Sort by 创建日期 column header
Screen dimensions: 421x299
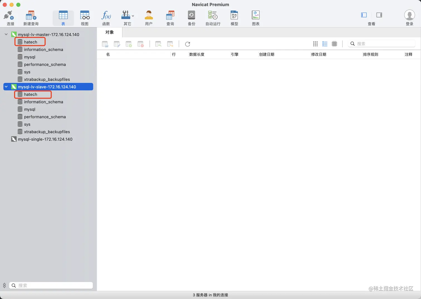click(x=267, y=54)
